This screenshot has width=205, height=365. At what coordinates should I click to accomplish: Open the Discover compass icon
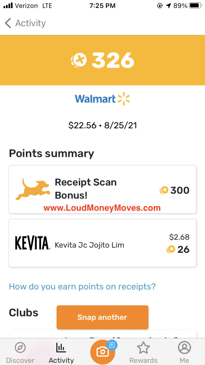click(x=20, y=348)
